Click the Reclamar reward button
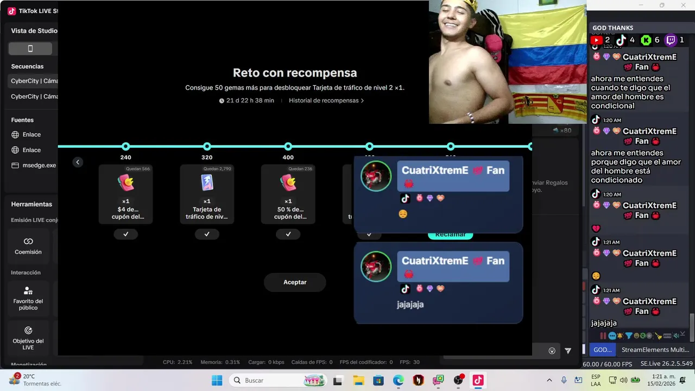The image size is (695, 391). 450,235
